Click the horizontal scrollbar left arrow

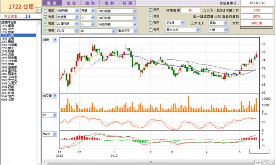click(x=45, y=162)
